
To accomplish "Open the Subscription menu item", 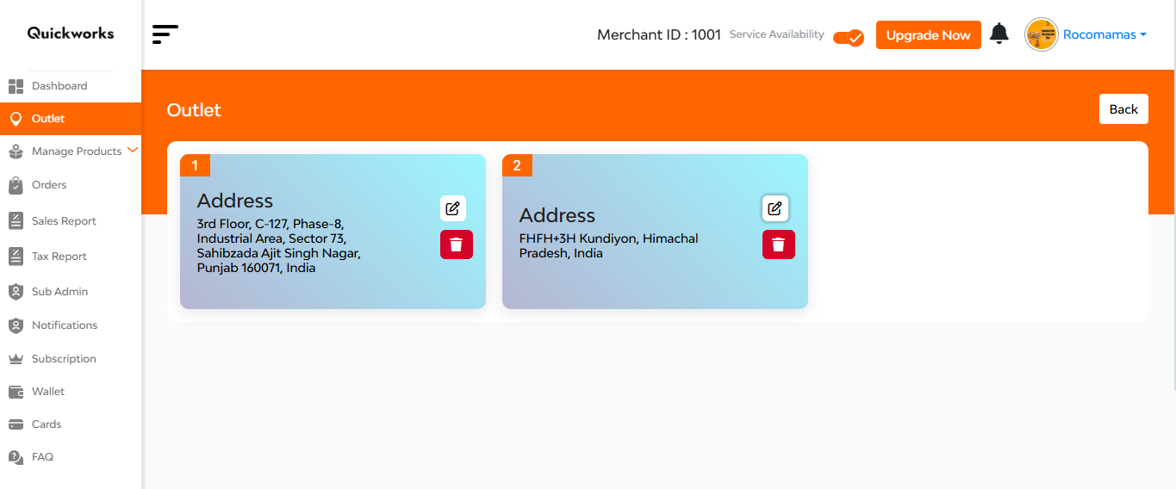I will coord(64,359).
